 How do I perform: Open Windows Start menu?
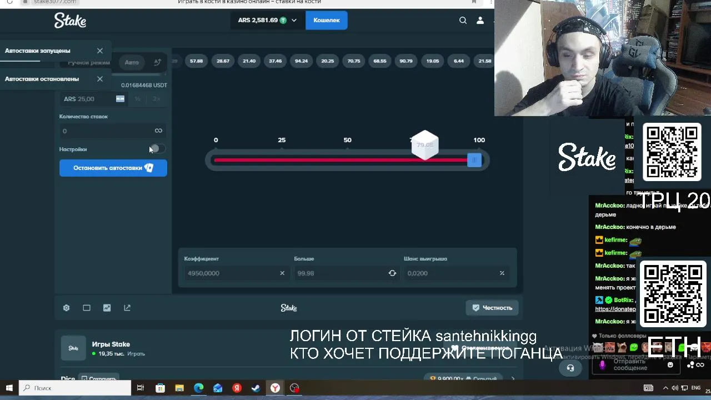tap(9, 388)
